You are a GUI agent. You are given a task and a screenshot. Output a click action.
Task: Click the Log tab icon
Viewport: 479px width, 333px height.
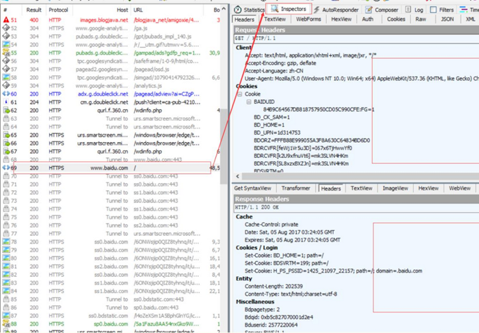[409, 10]
